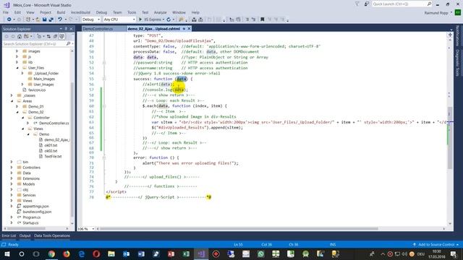This screenshot has width=463, height=260.
Task: Click the Show All Files icon in Solution Explorer
Action: point(61,36)
